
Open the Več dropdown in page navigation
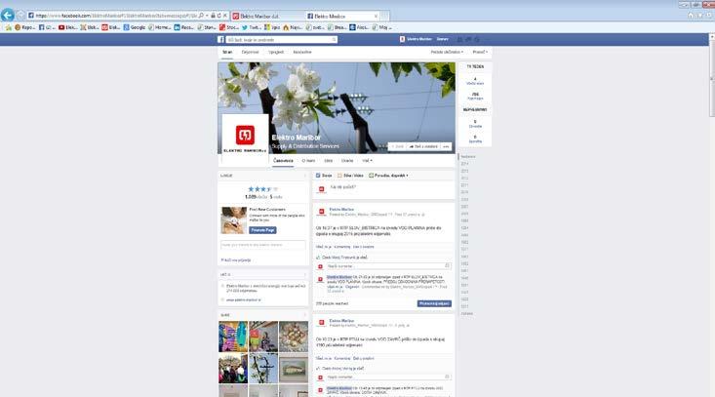pyautogui.click(x=367, y=161)
